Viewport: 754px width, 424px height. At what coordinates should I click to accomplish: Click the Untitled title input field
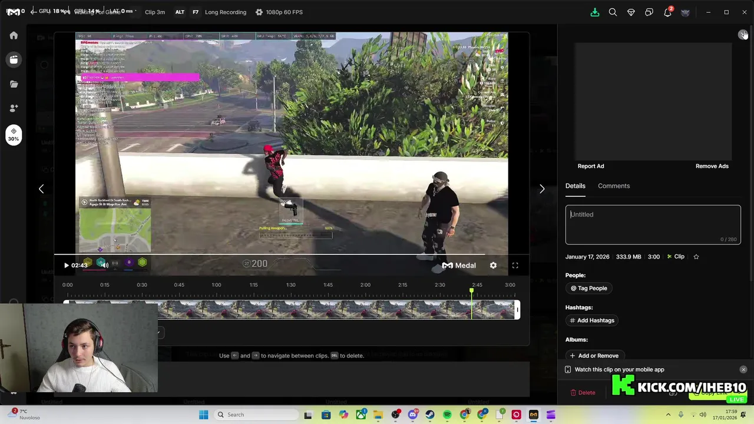click(653, 224)
